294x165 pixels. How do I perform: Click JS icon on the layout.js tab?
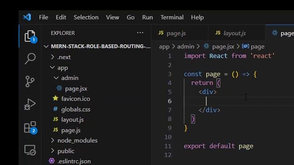click(x=218, y=33)
